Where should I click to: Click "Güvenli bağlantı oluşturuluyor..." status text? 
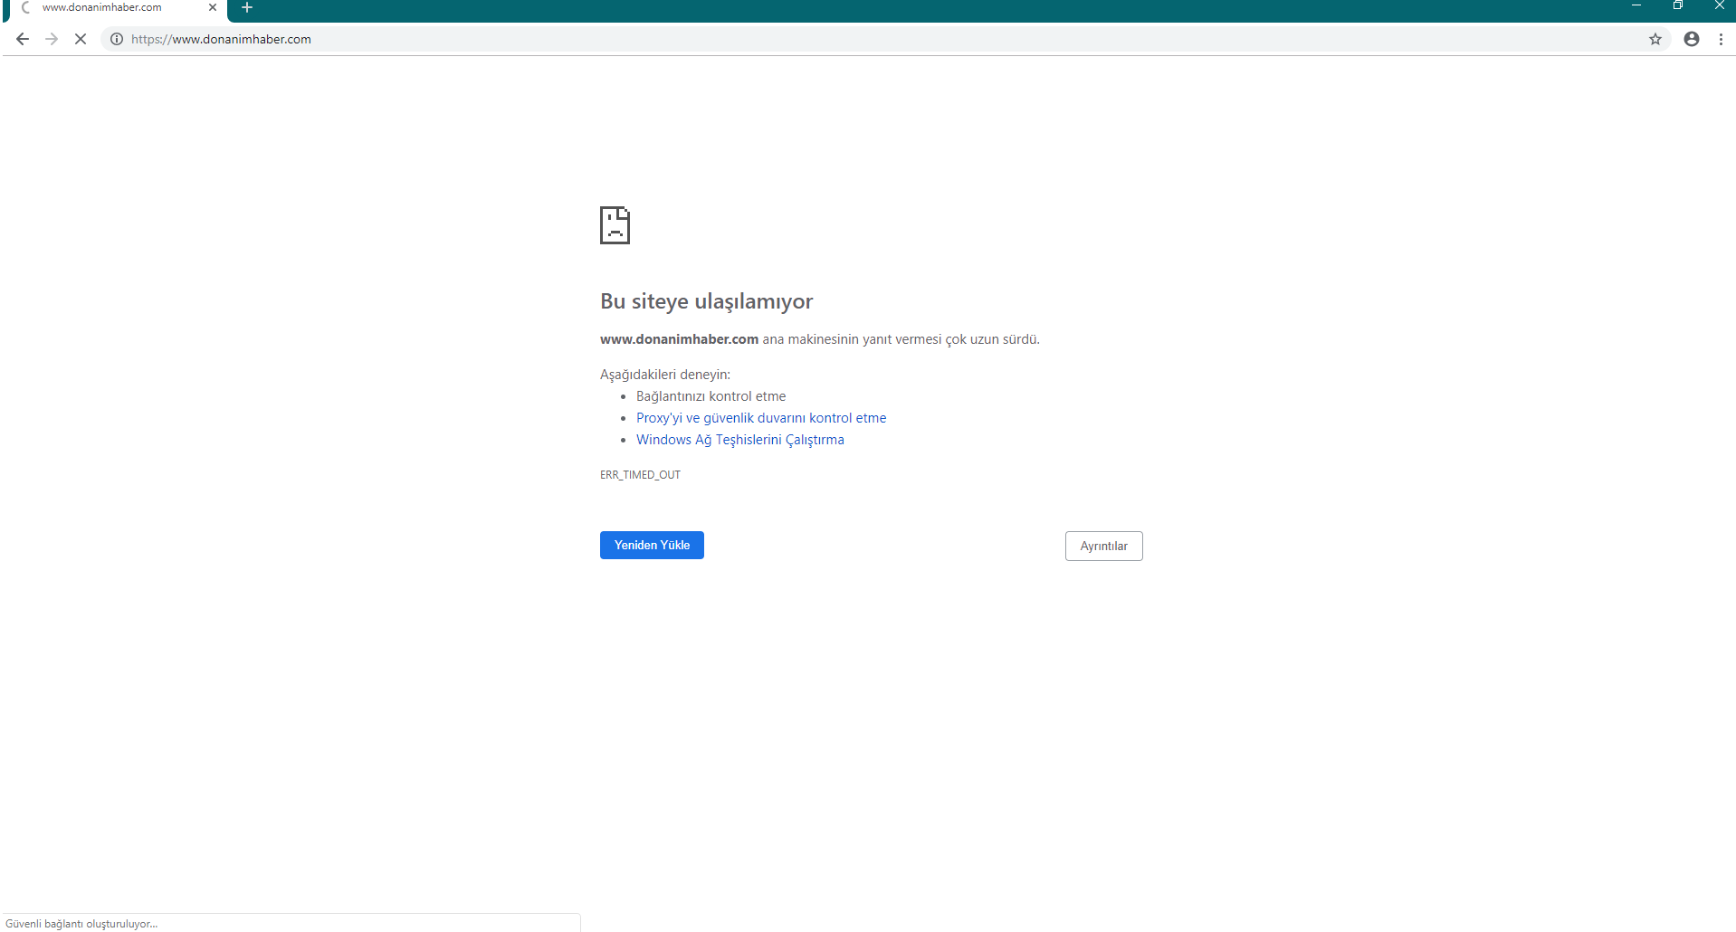[81, 924]
